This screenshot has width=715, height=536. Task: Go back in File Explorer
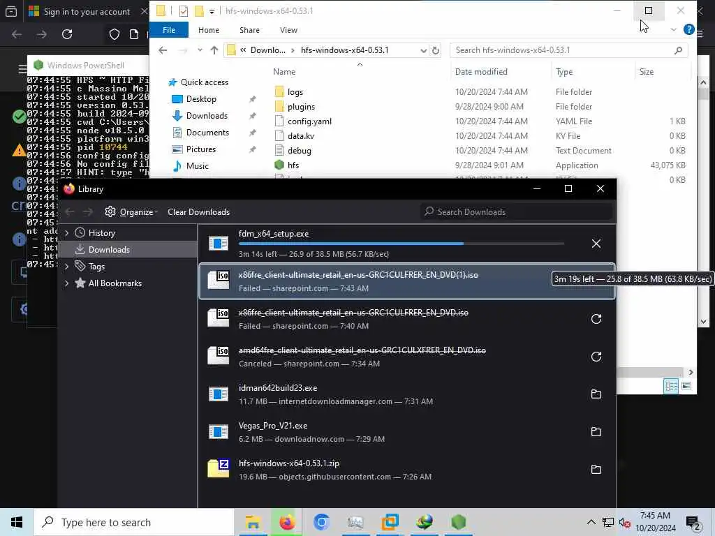point(163,50)
